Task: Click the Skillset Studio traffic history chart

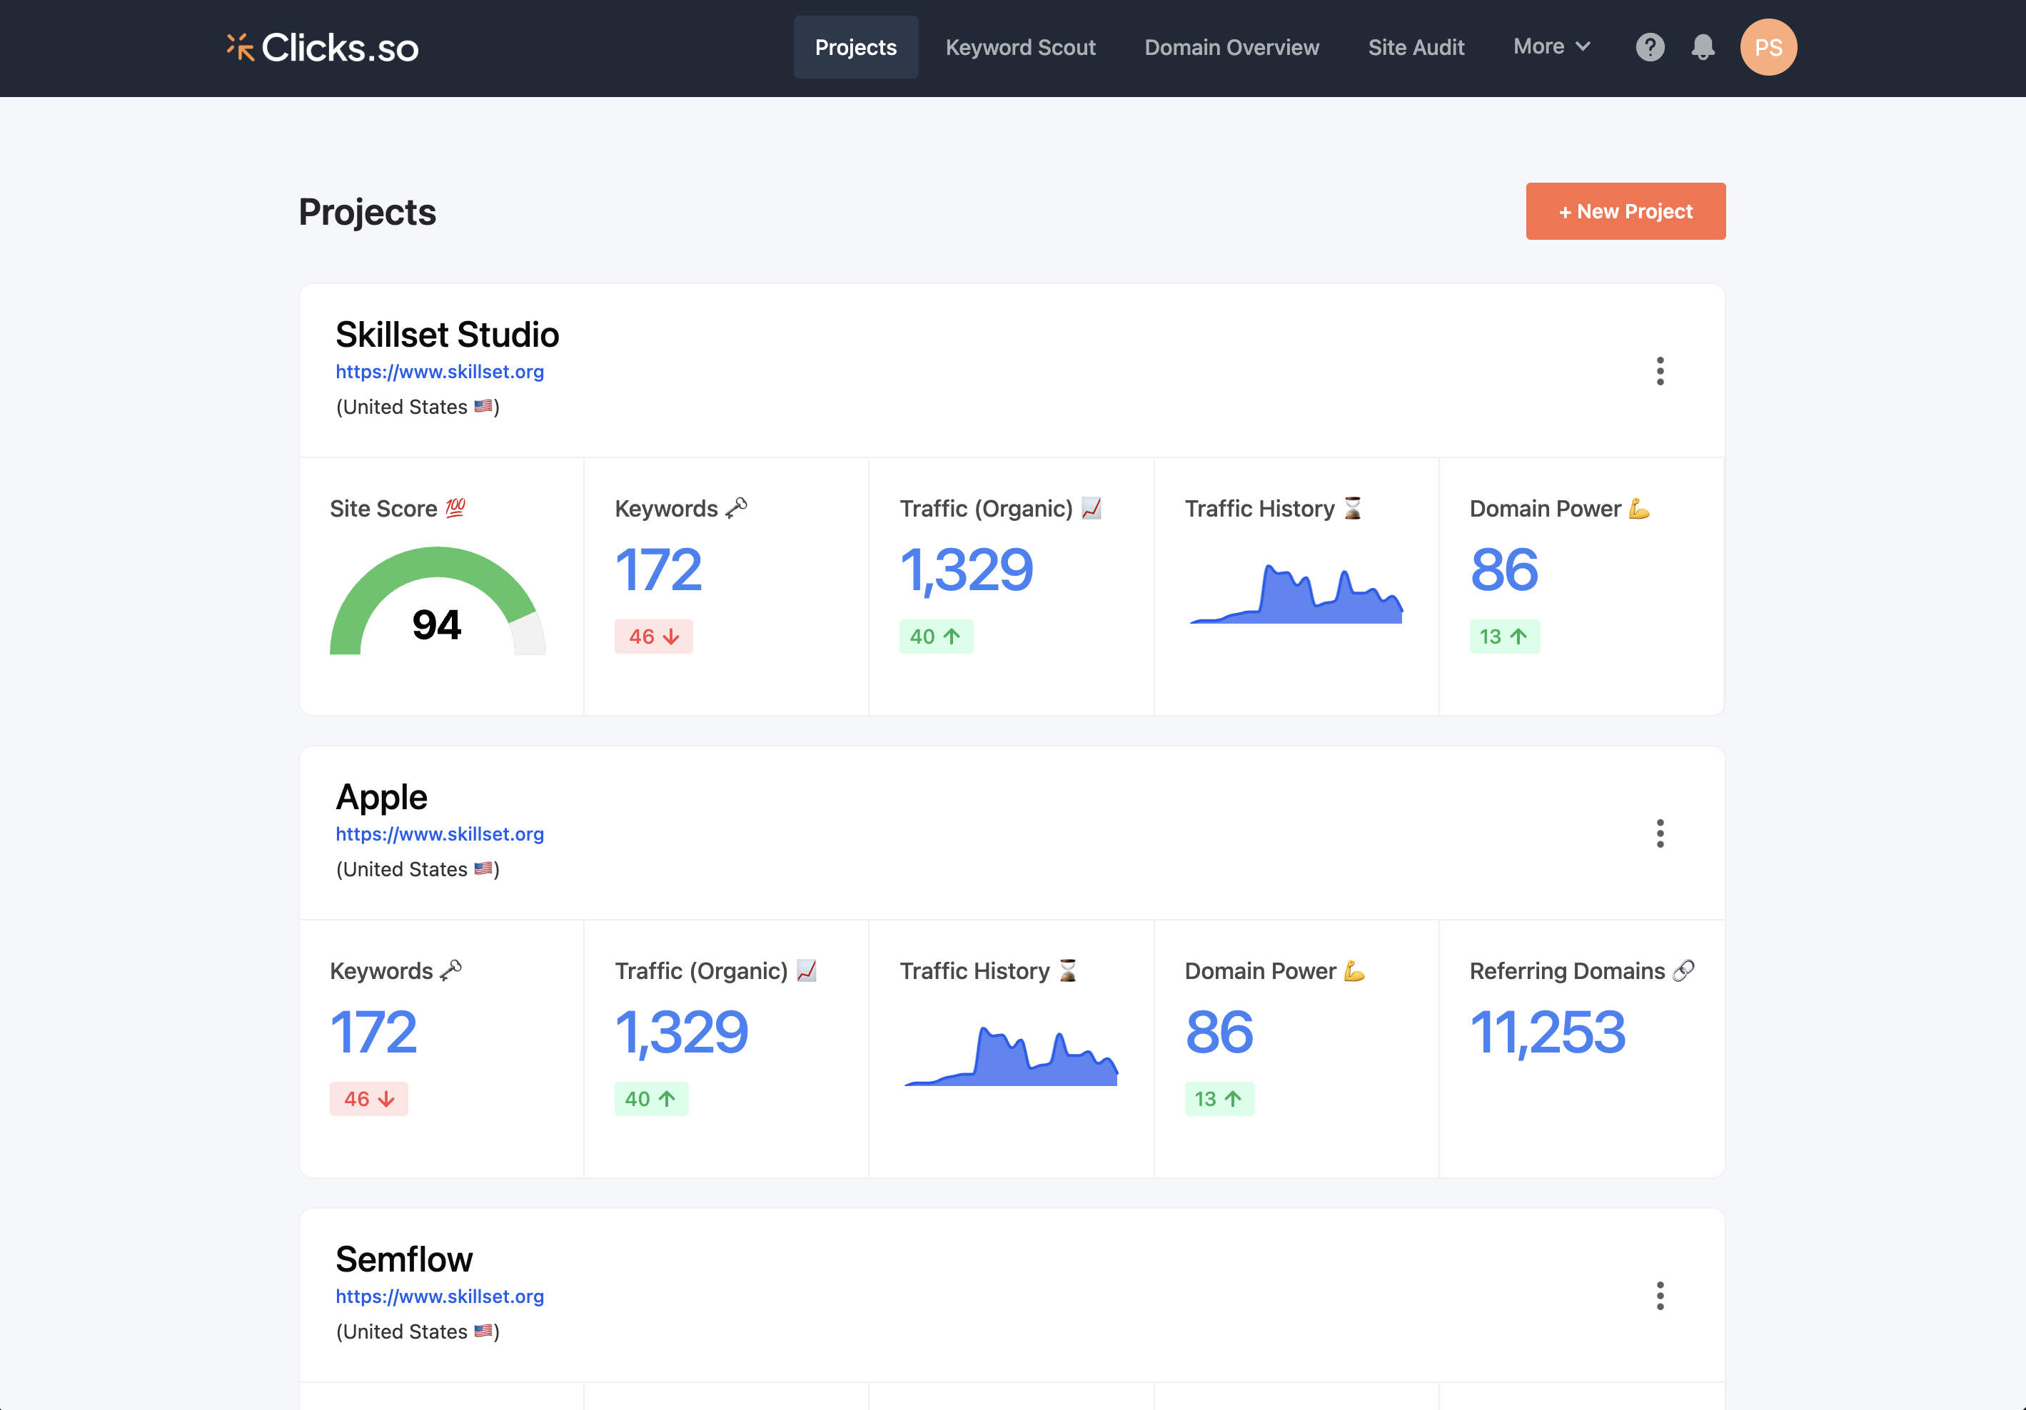Action: coord(1296,594)
